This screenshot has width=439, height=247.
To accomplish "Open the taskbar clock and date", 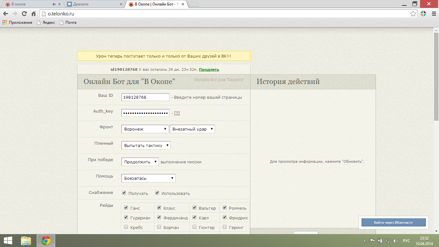I will tap(424, 241).
